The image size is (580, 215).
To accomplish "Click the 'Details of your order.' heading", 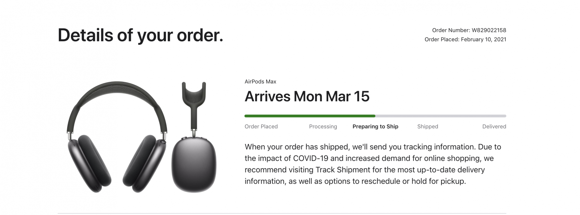I will (140, 35).
